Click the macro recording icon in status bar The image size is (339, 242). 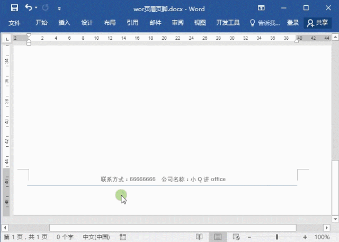(x=123, y=237)
